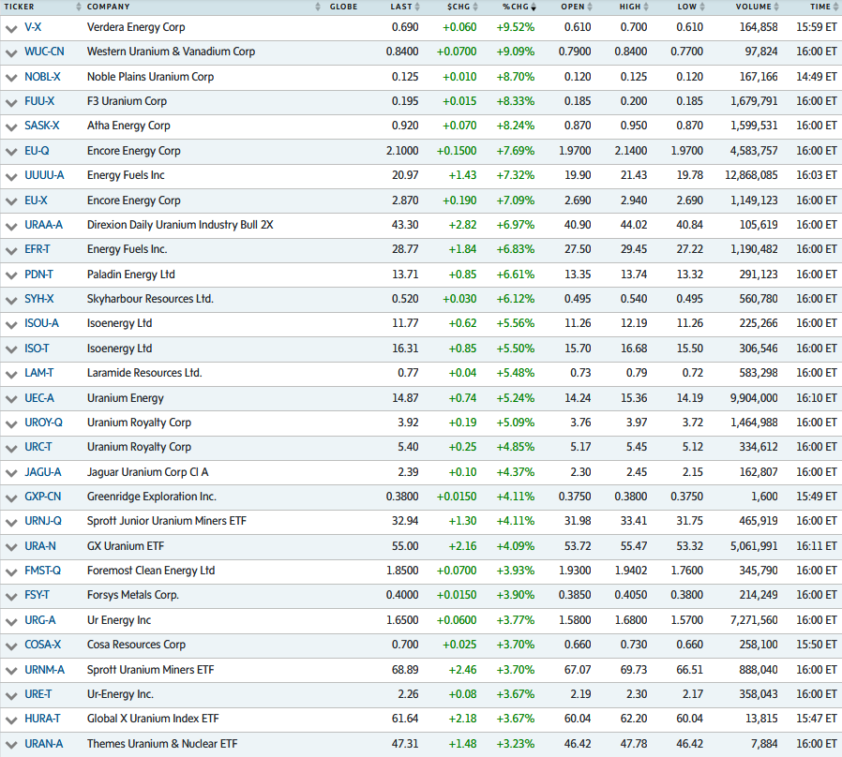
Task: Click the 1.9402 high price value
Action: click(631, 571)
